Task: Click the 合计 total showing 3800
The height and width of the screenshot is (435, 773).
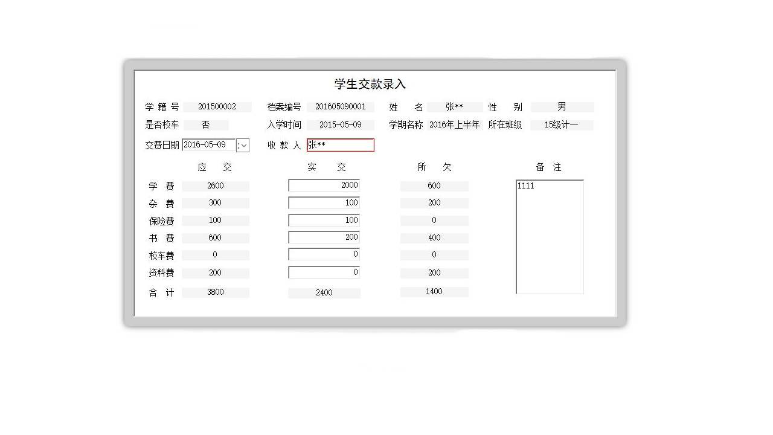Action: [x=215, y=292]
